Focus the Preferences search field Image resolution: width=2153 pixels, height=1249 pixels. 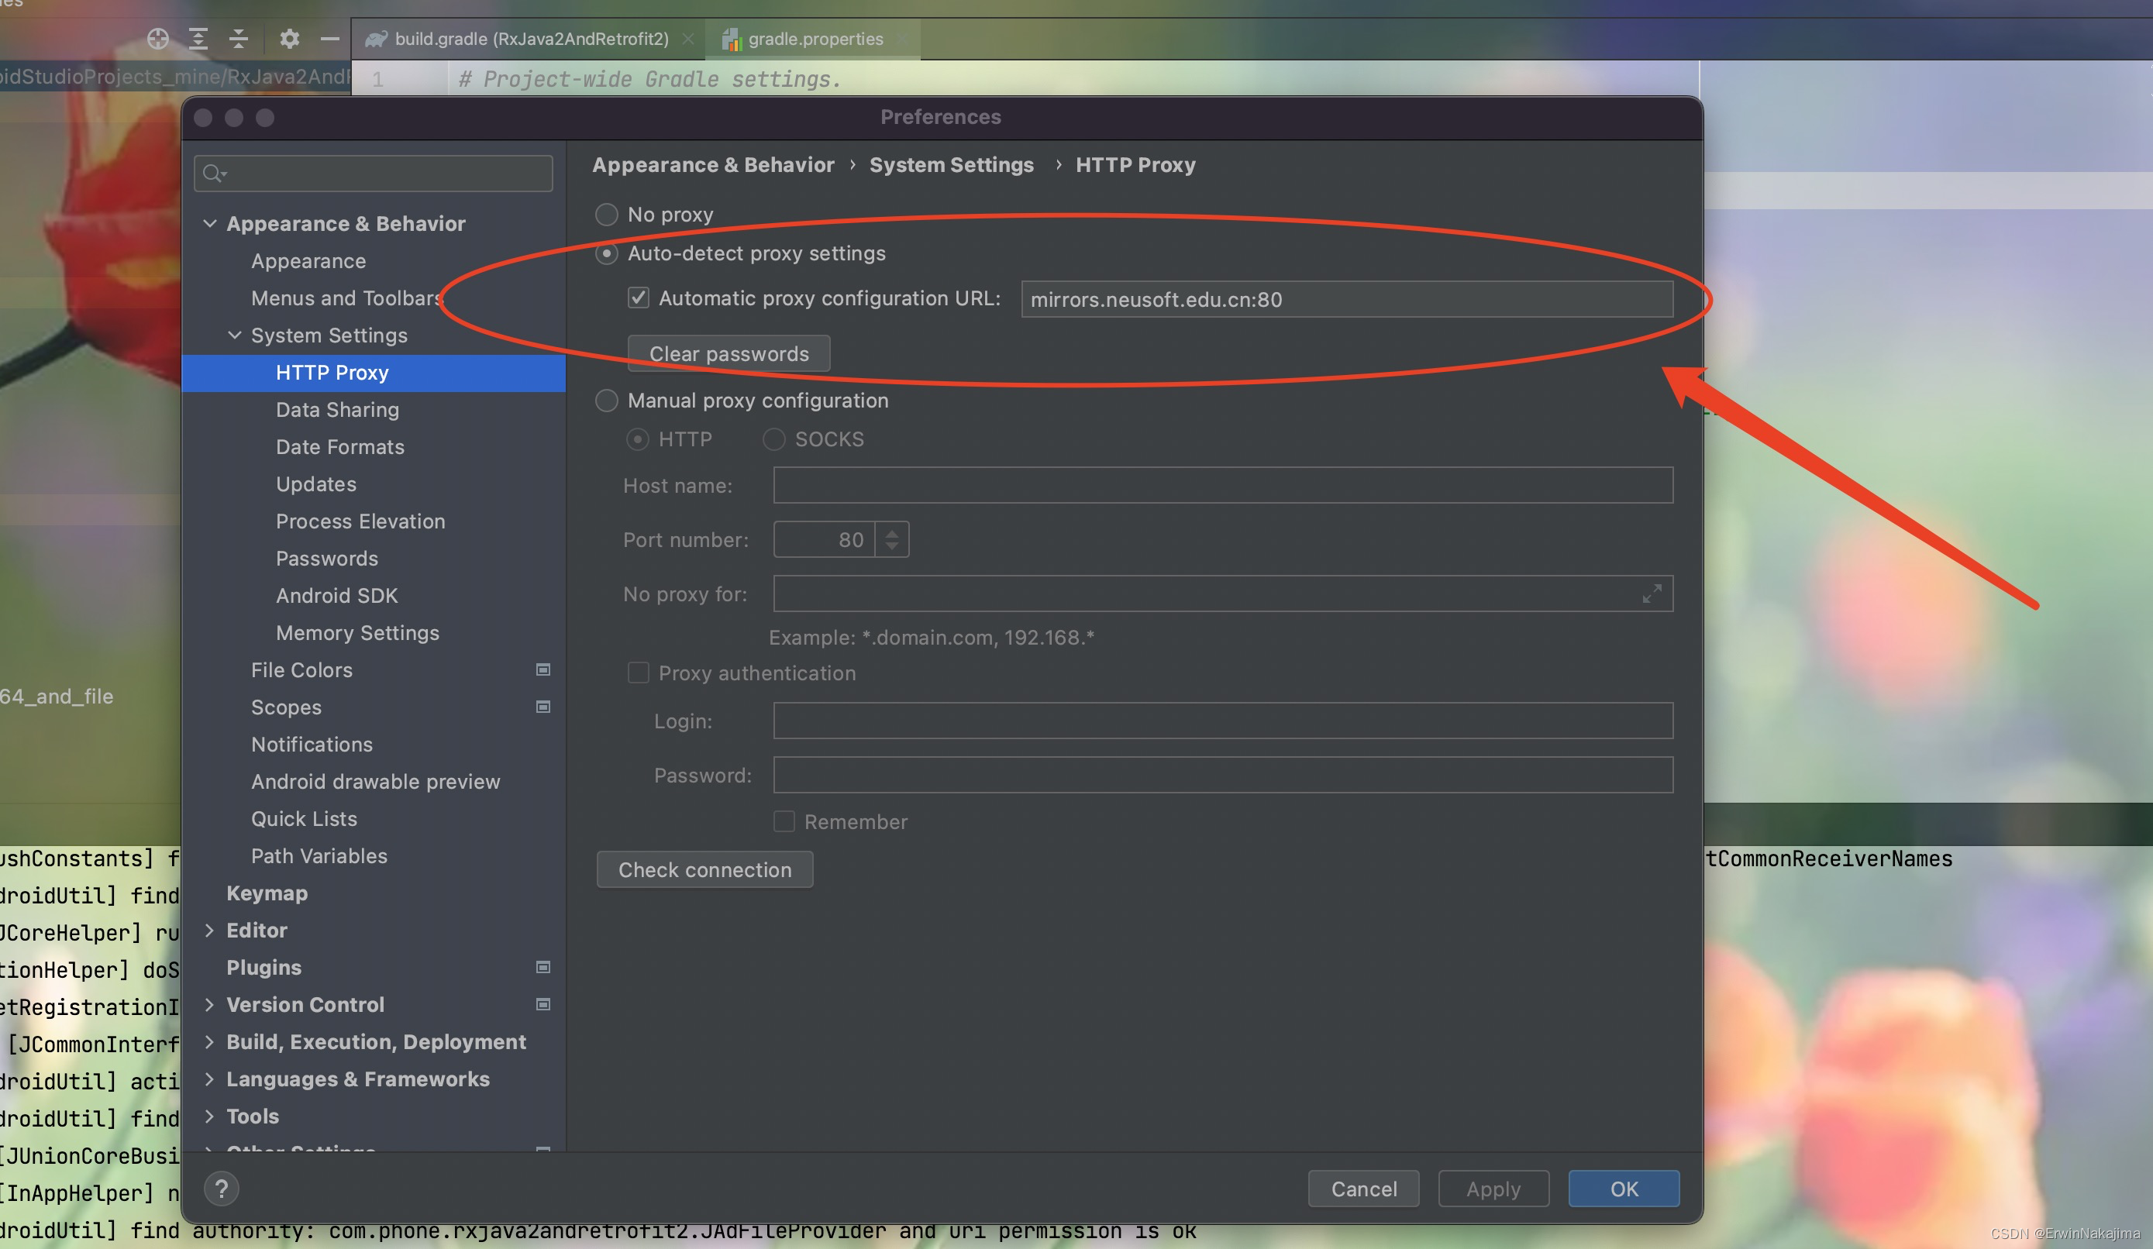coord(374,174)
